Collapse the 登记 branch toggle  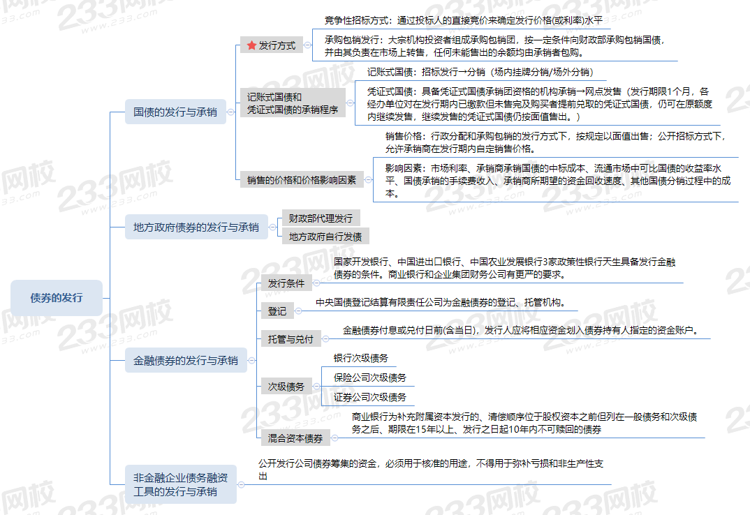click(x=298, y=311)
